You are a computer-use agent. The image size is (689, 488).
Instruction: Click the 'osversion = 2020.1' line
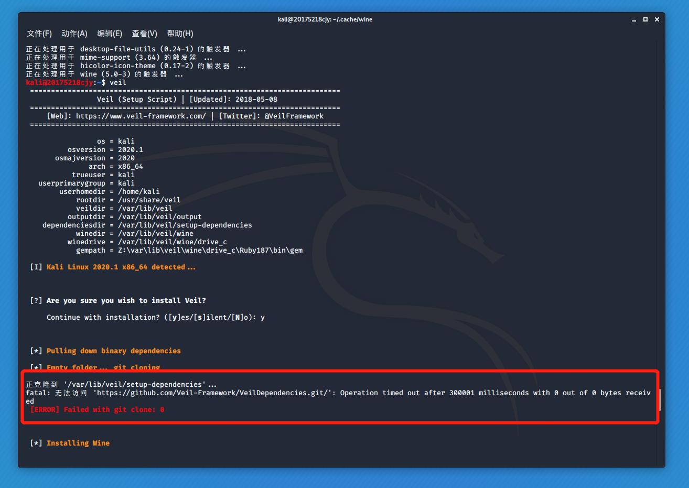coord(105,150)
